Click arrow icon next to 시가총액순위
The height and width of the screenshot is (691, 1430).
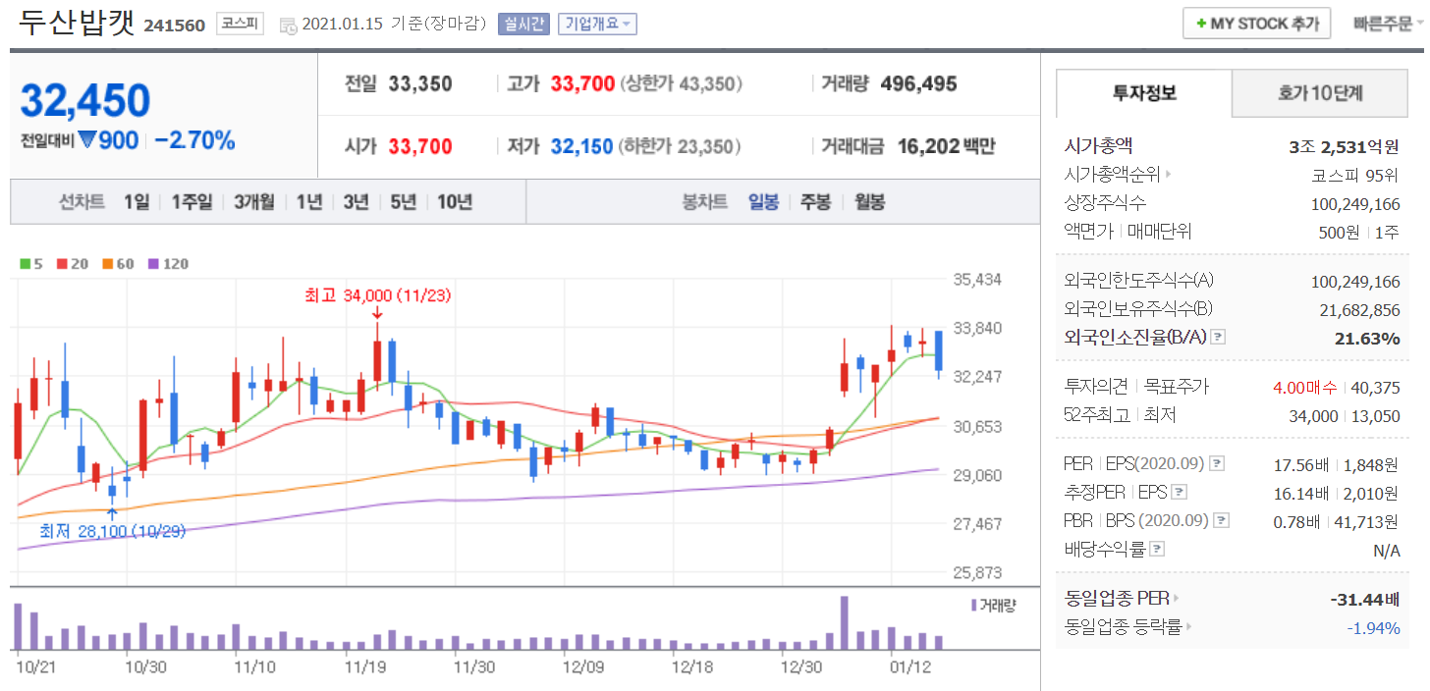[x=1169, y=175]
